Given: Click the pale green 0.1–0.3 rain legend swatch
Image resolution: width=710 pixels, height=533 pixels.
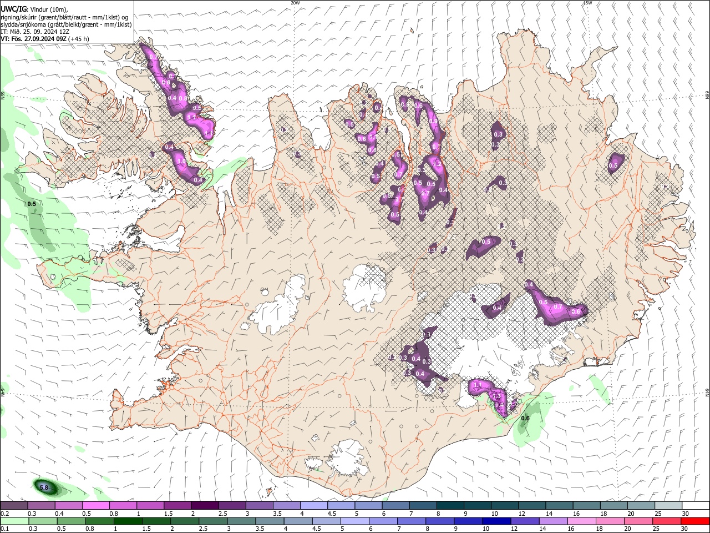Looking at the screenshot, I should coord(14,521).
